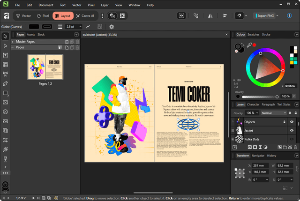Click the delete layer trash icon
The image size is (300, 201).
[x=295, y=147]
